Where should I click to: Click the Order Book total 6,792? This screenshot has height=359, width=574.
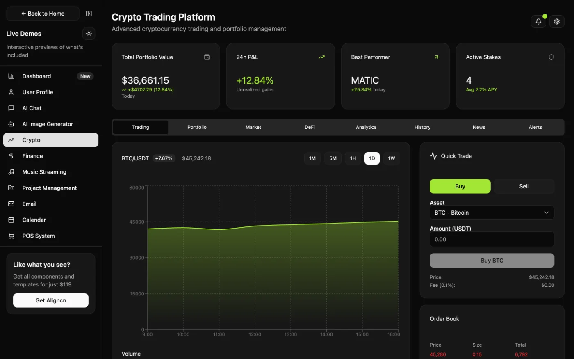click(522, 354)
